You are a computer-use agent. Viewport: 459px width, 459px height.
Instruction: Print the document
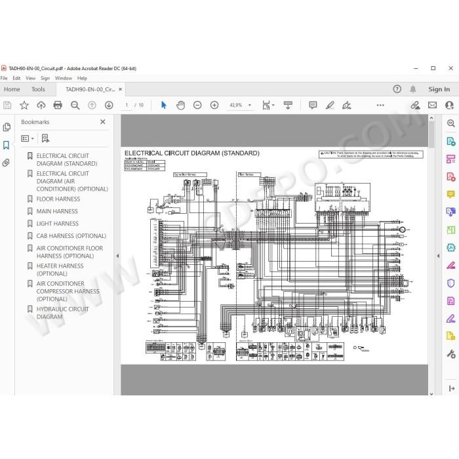click(x=58, y=105)
